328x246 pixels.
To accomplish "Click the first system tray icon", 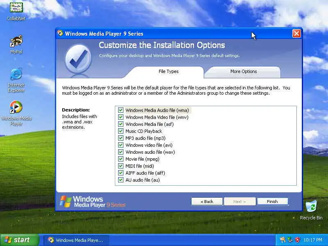I will 282,239.
